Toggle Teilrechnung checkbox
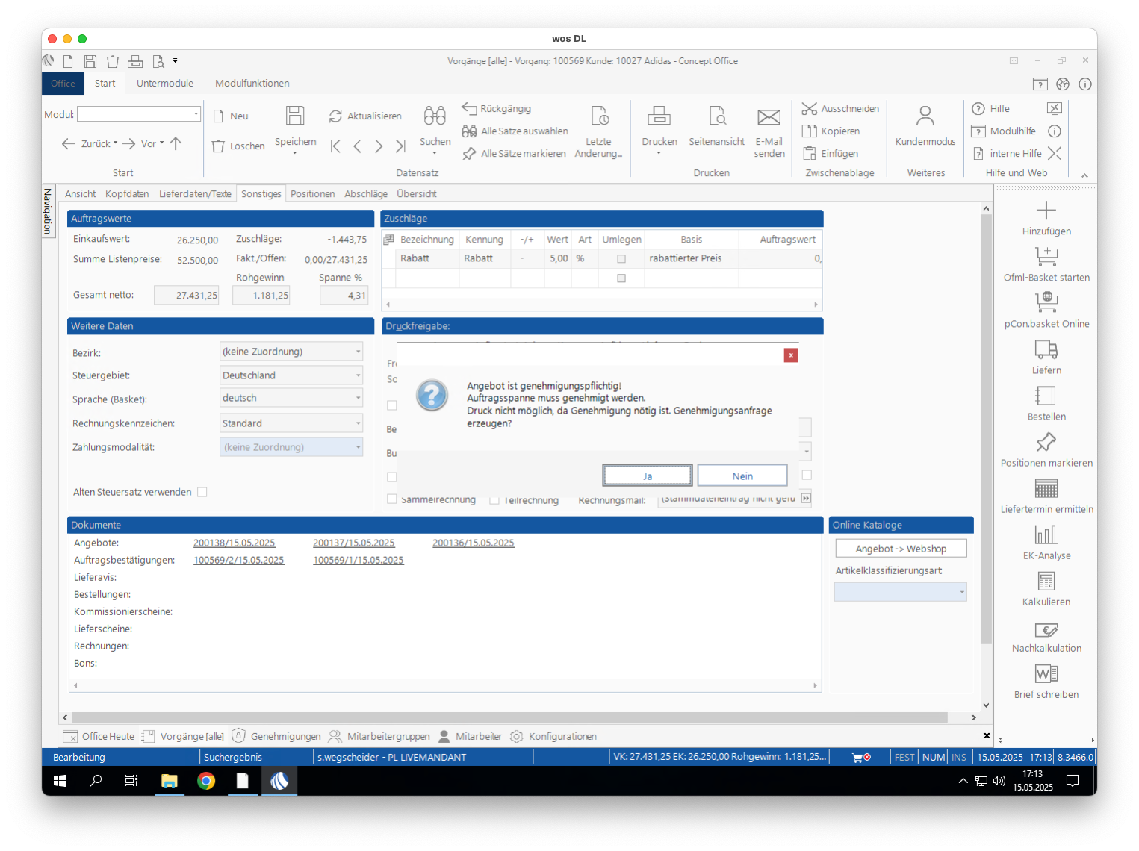 (494, 499)
